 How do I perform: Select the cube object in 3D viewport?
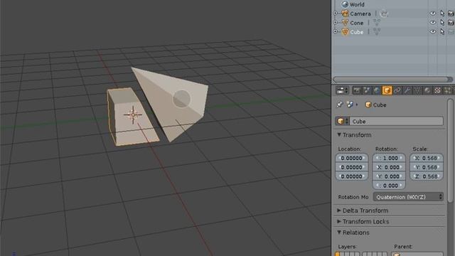tap(132, 116)
